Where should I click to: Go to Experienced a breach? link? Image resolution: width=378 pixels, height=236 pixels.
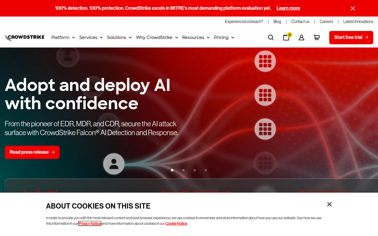244,22
